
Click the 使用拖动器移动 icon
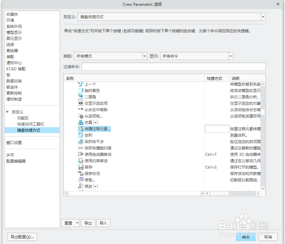pos(81,154)
